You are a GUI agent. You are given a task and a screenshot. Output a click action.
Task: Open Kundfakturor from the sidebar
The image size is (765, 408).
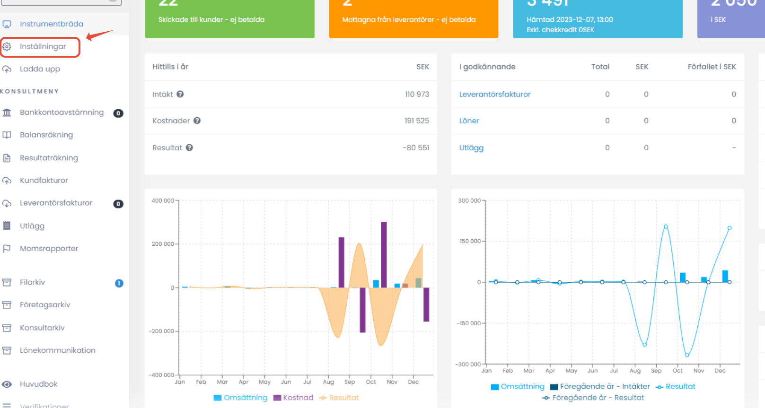[x=44, y=181]
